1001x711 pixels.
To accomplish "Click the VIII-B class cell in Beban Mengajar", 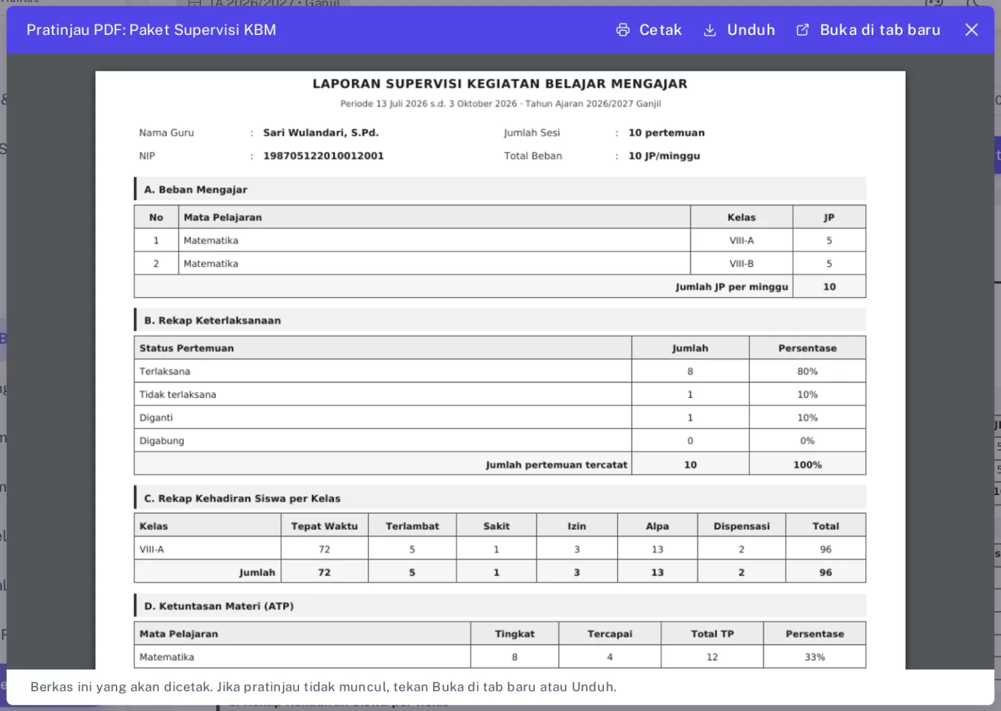I will coord(741,263).
